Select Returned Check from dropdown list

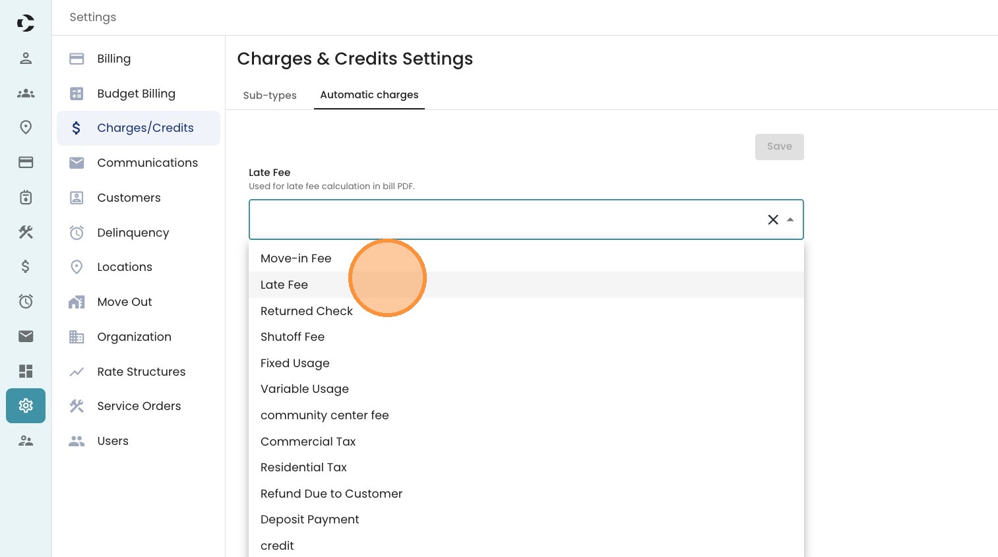coord(307,311)
